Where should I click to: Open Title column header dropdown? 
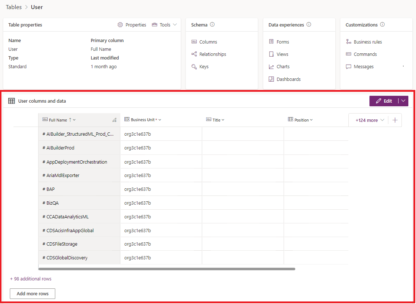[x=223, y=120]
